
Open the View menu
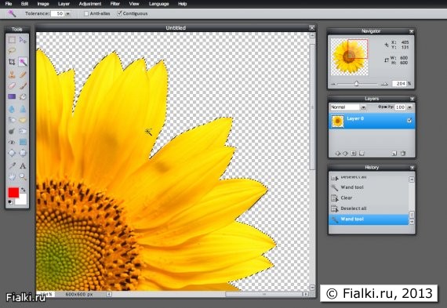coord(134,4)
